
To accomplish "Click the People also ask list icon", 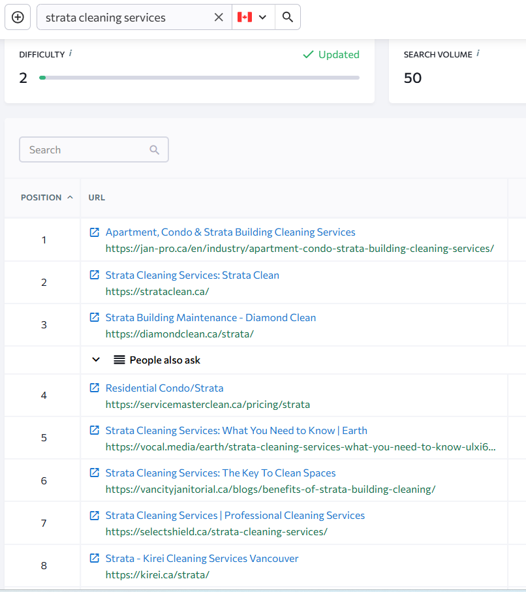I will click(x=119, y=360).
